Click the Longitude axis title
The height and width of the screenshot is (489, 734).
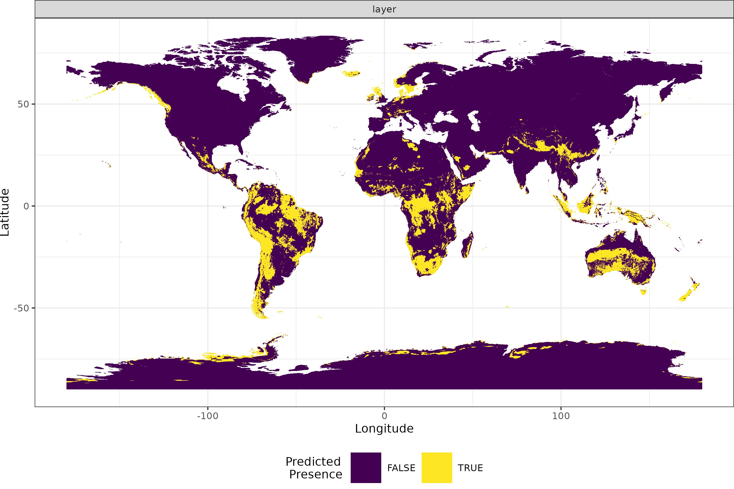(x=384, y=428)
